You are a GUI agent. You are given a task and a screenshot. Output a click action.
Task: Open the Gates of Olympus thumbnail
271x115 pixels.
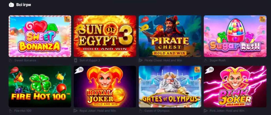[170, 87]
